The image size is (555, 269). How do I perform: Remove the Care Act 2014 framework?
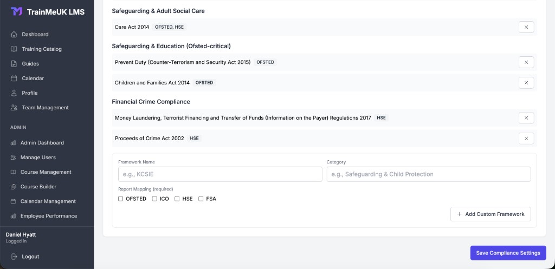point(526,27)
